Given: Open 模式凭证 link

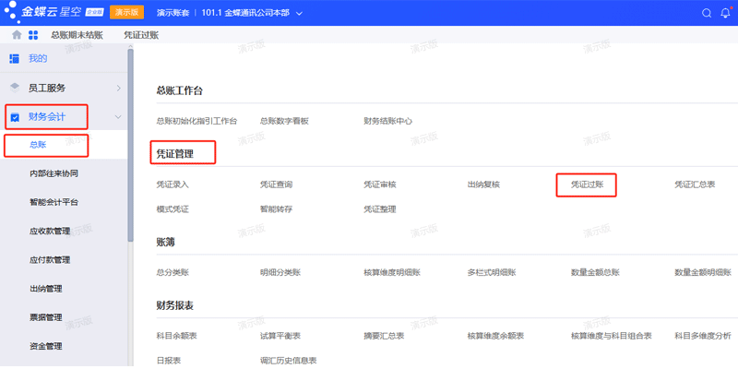Looking at the screenshot, I should 173,209.
